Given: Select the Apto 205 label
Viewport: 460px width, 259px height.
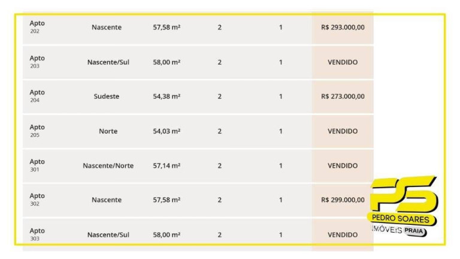Looking at the screenshot, I should pyautogui.click(x=37, y=131).
